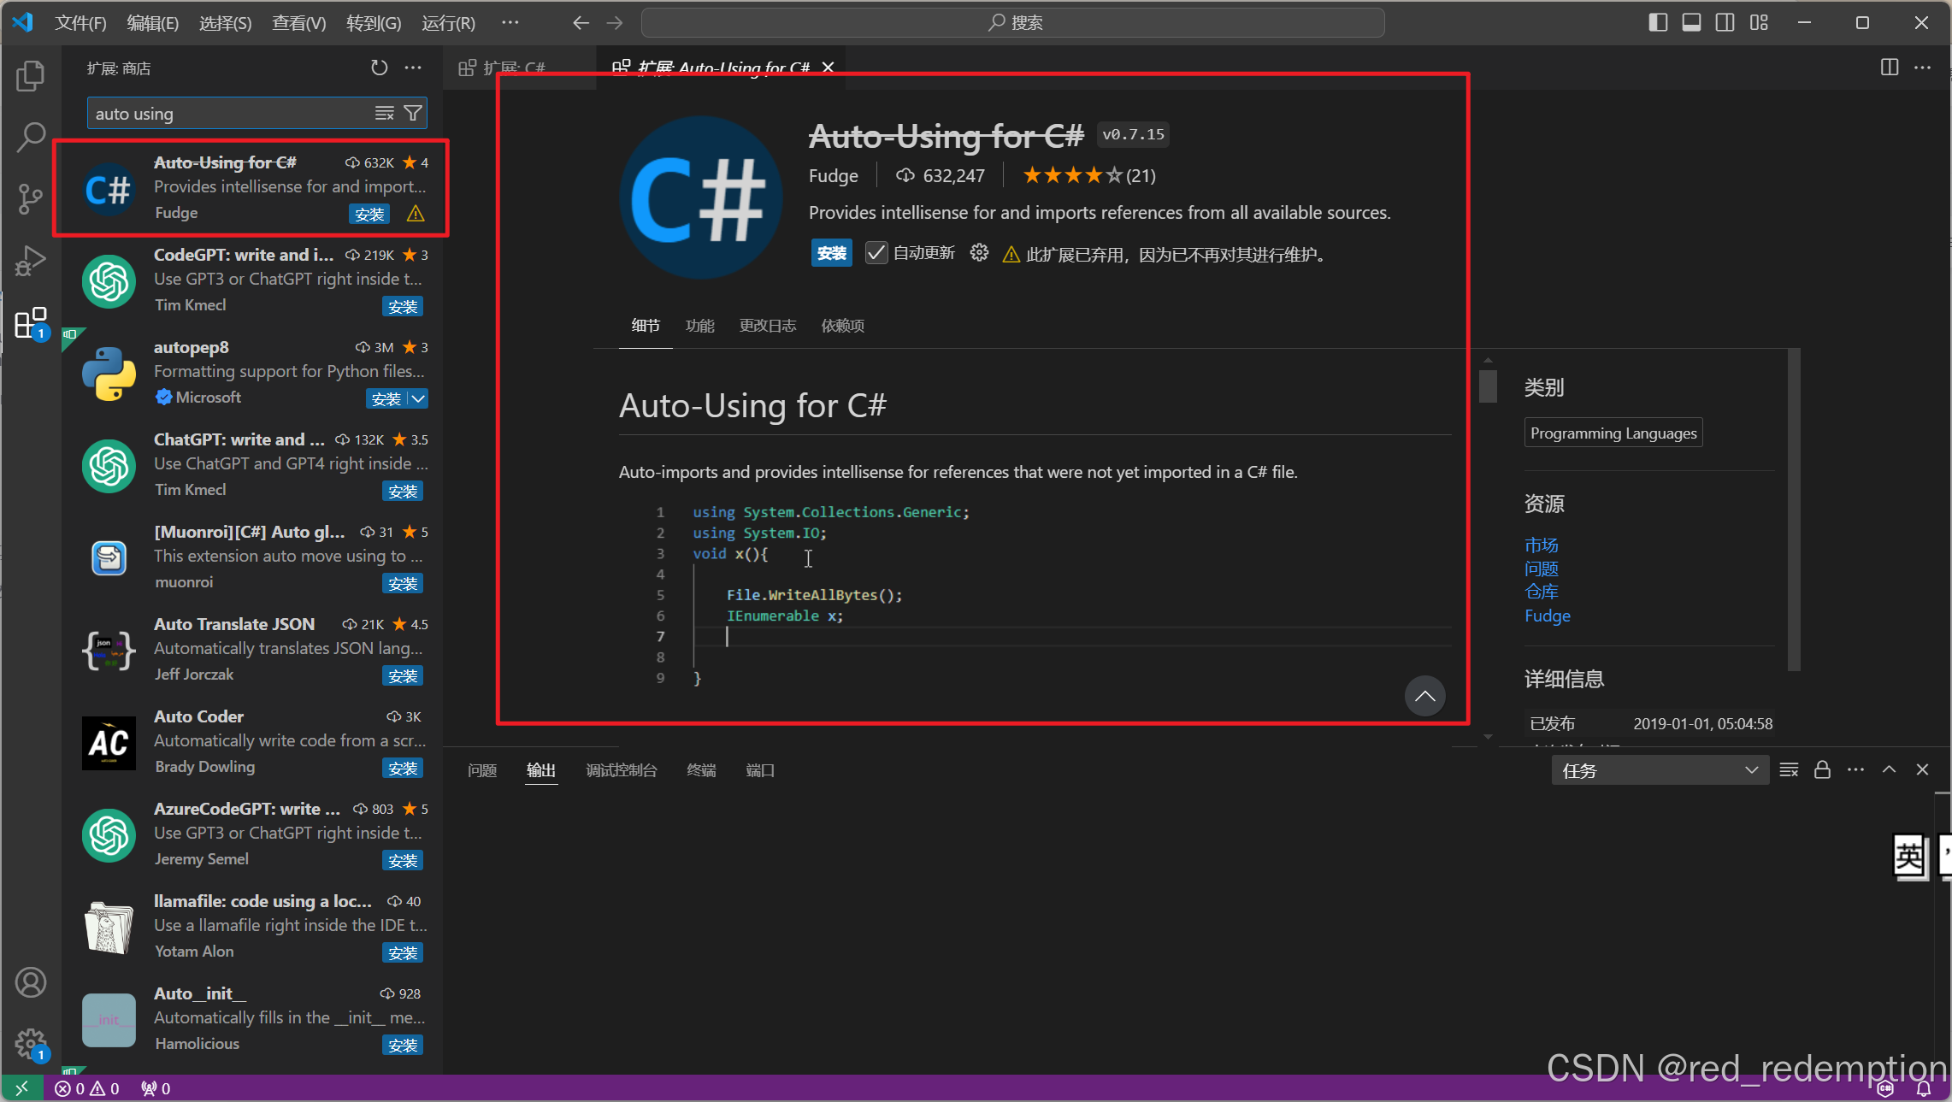1952x1102 pixels.
Task: Clear extensions search results icon
Action: pyautogui.click(x=385, y=113)
